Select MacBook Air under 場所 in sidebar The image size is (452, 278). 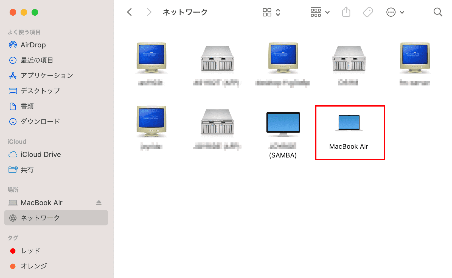(x=56, y=203)
